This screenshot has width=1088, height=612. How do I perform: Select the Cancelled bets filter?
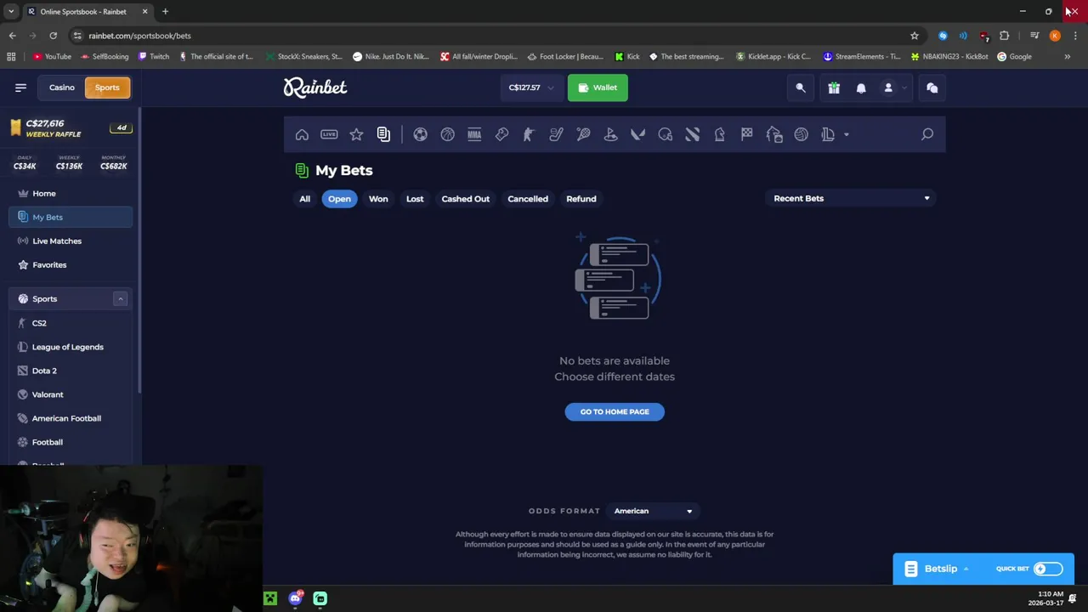(x=528, y=199)
